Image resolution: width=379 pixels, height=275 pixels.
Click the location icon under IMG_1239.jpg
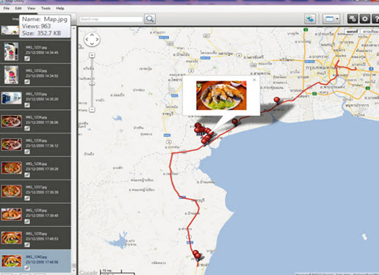coord(27,245)
